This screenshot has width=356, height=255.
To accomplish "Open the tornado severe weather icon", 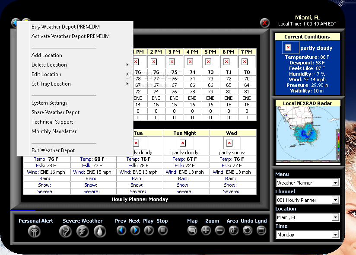I will [65, 231].
